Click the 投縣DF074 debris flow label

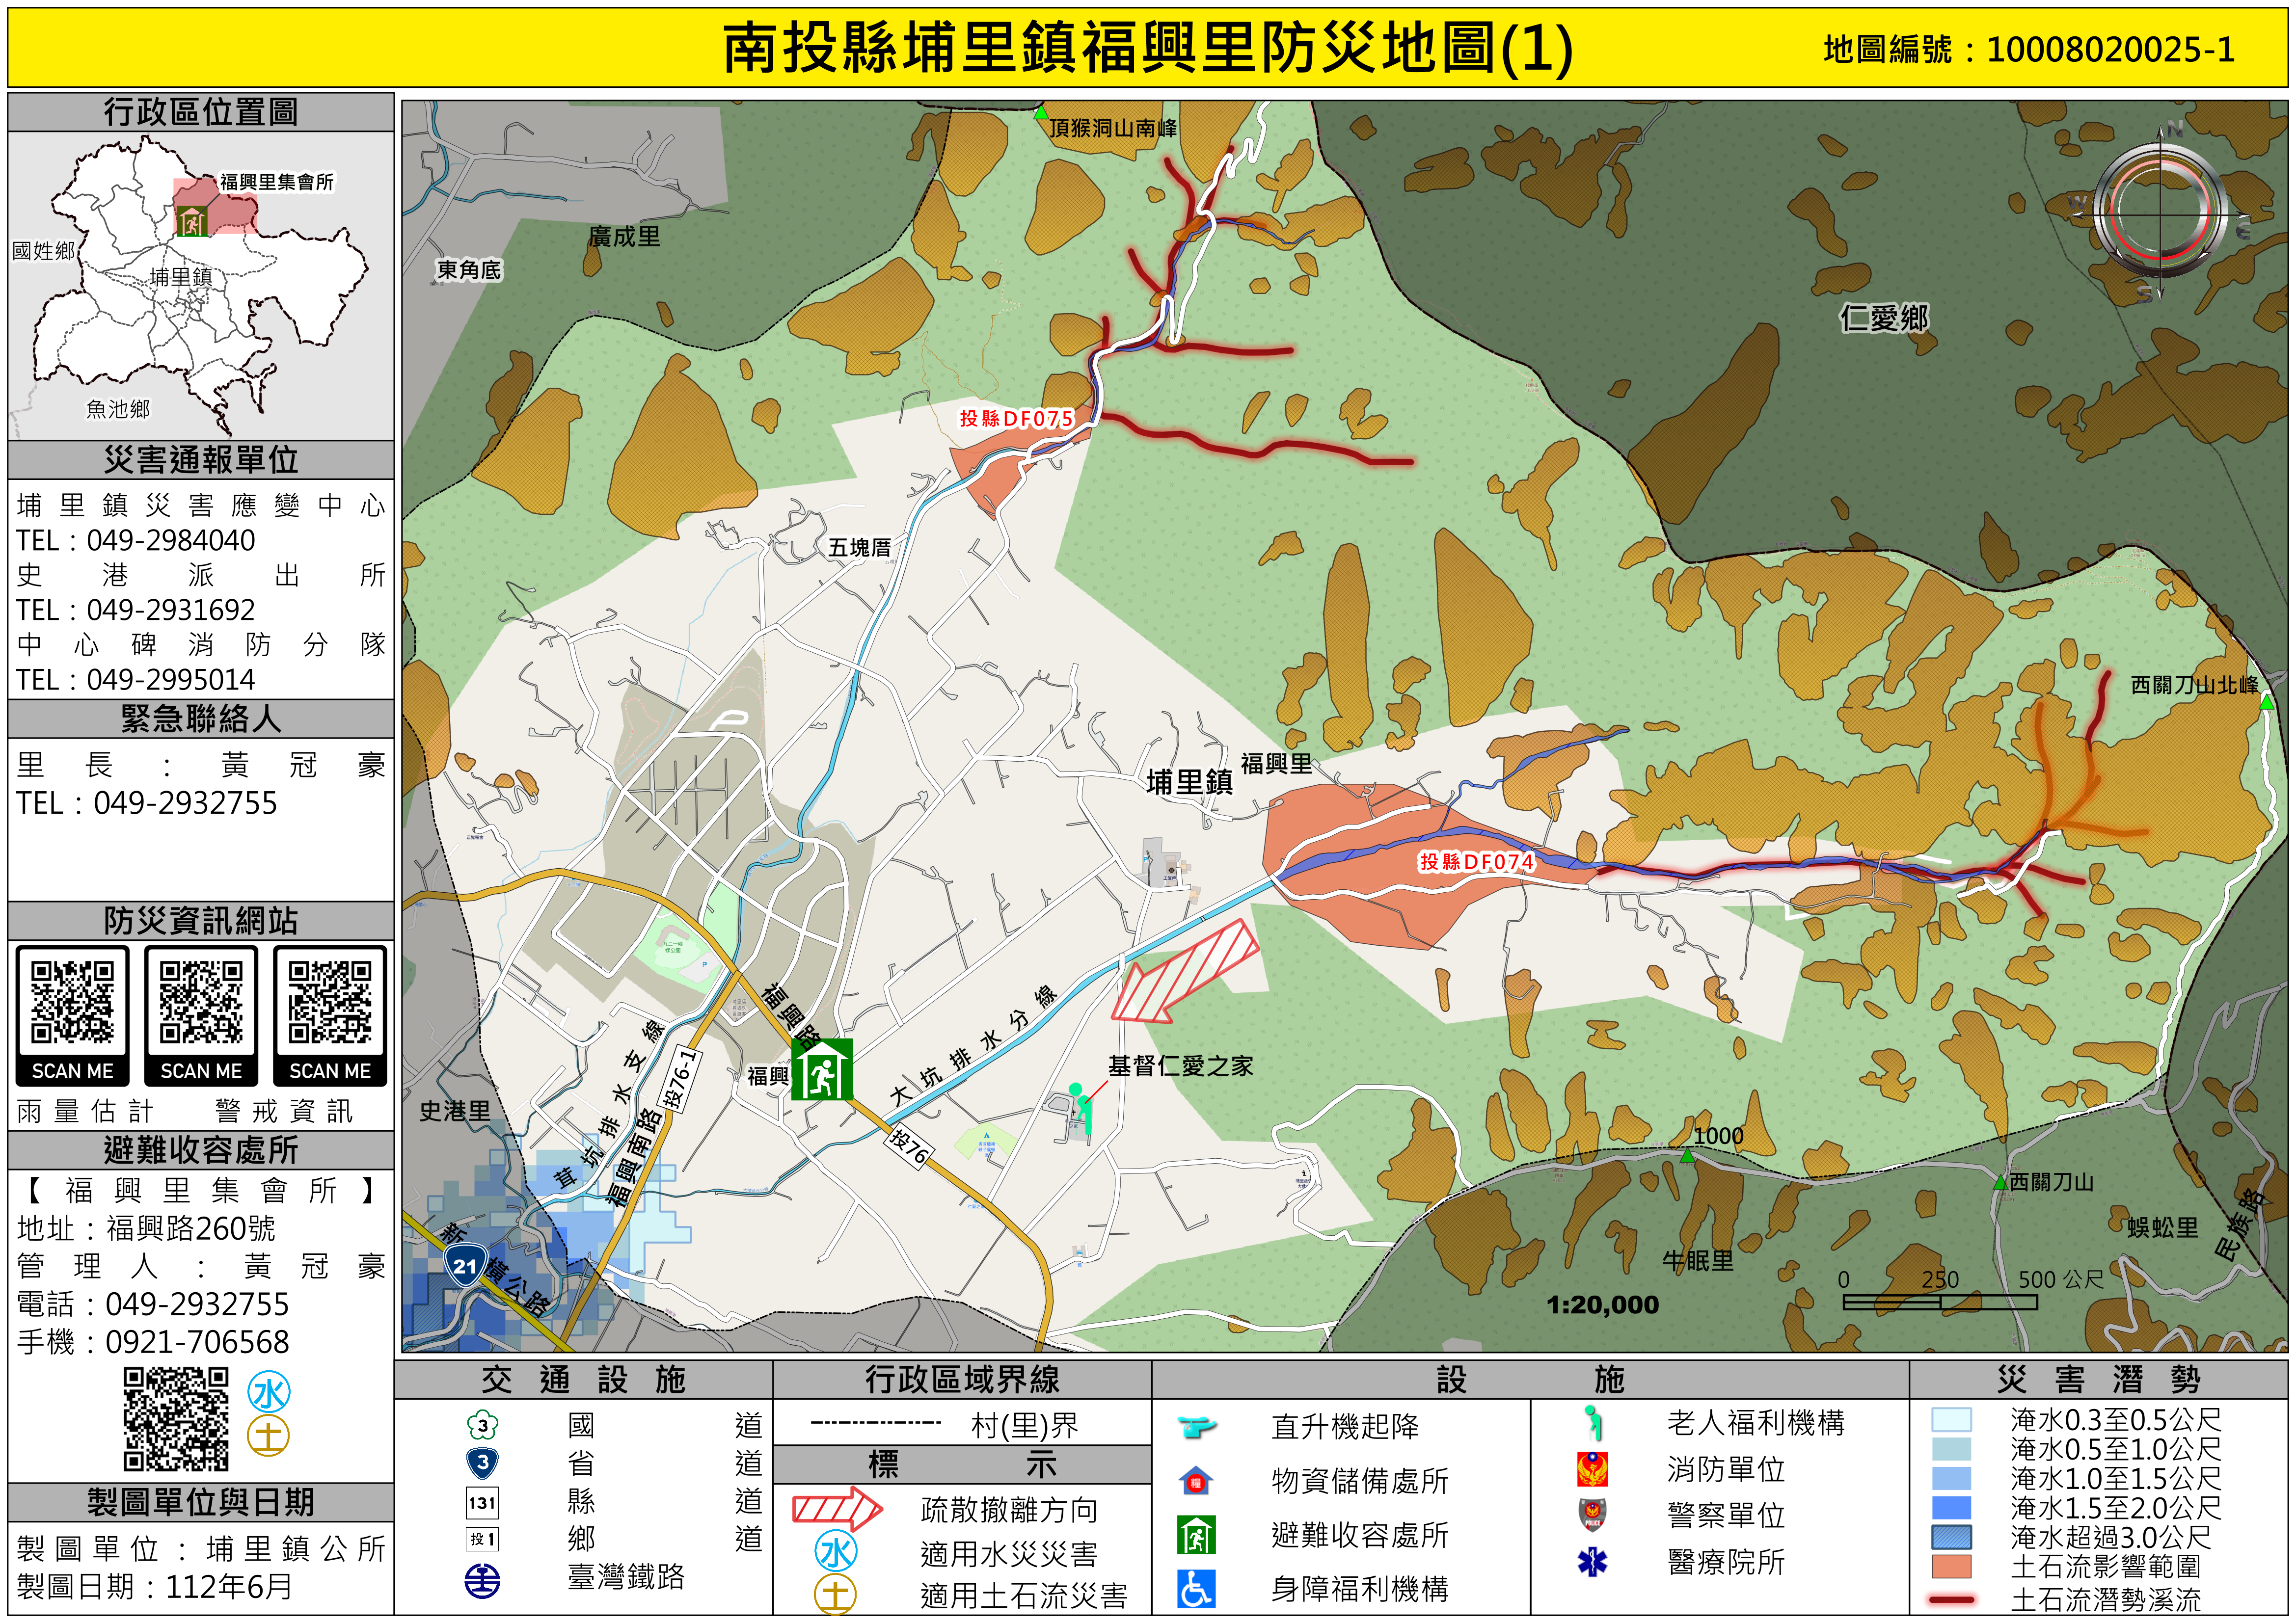1476,861
